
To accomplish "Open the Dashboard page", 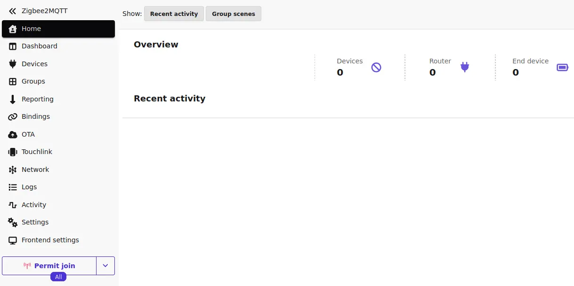I will [x=39, y=46].
